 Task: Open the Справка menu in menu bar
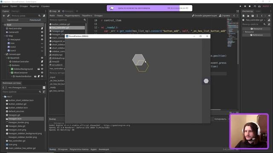(45, 6)
